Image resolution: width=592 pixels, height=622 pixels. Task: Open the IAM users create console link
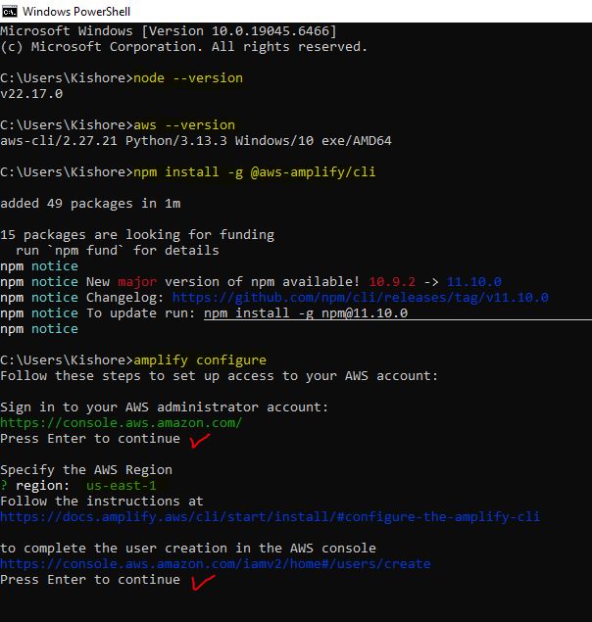[215, 563]
